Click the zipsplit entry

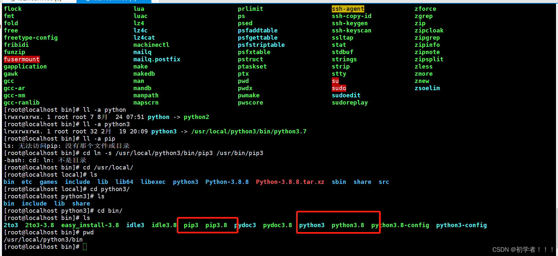tap(429, 59)
